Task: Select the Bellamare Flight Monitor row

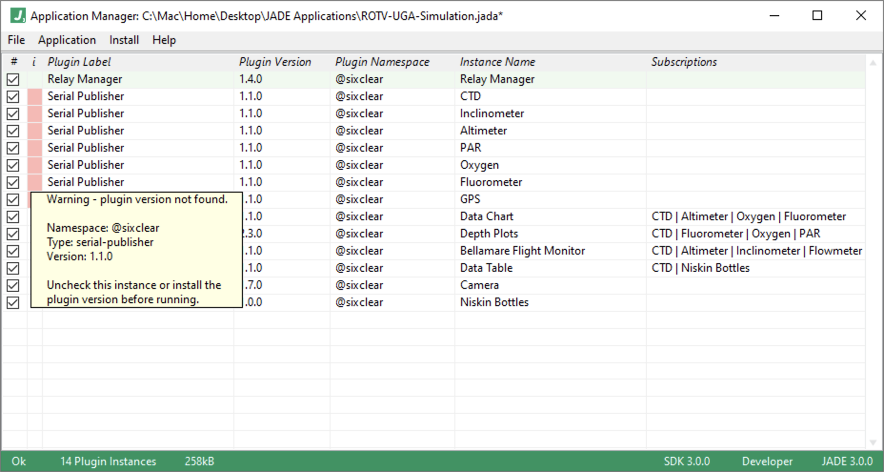Action: point(522,250)
